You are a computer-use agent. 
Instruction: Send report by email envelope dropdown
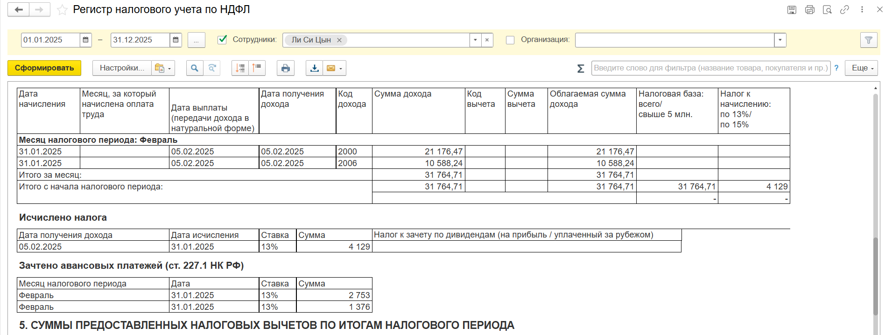click(334, 68)
